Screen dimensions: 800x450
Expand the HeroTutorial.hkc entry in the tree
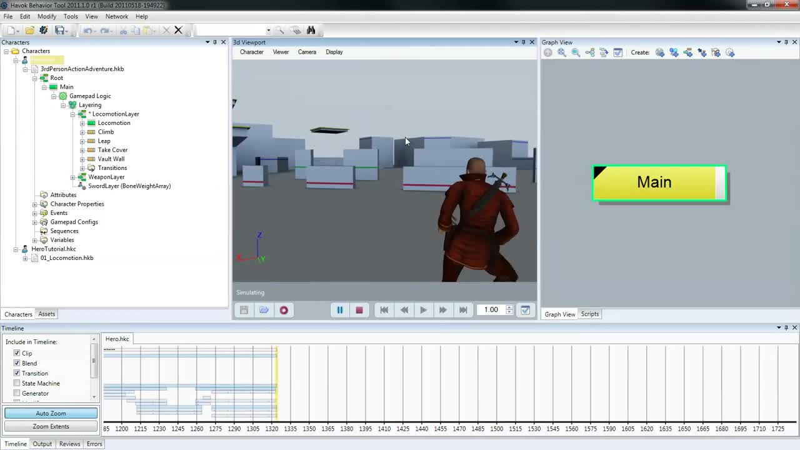click(16, 249)
